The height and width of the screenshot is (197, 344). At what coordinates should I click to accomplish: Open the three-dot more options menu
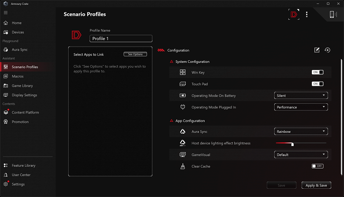[307, 15]
